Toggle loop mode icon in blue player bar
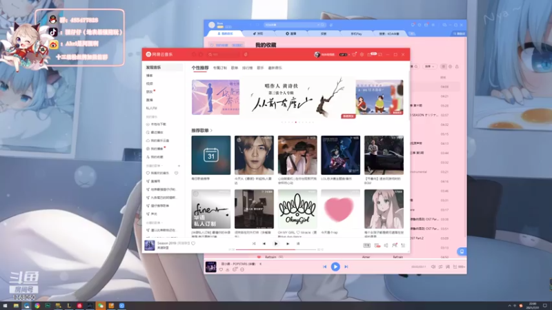 pos(440,267)
